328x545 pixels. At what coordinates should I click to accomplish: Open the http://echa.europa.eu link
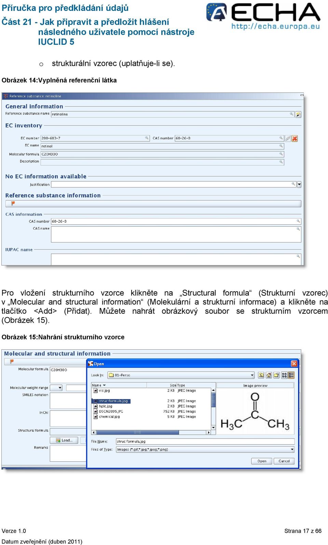tap(275, 26)
